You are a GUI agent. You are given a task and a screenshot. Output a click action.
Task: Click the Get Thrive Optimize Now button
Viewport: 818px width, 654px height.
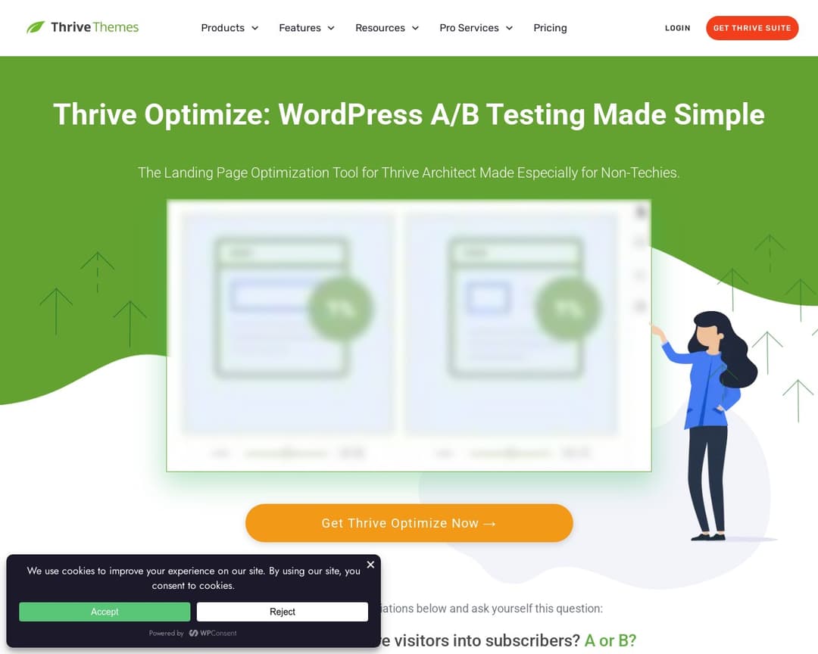(409, 523)
